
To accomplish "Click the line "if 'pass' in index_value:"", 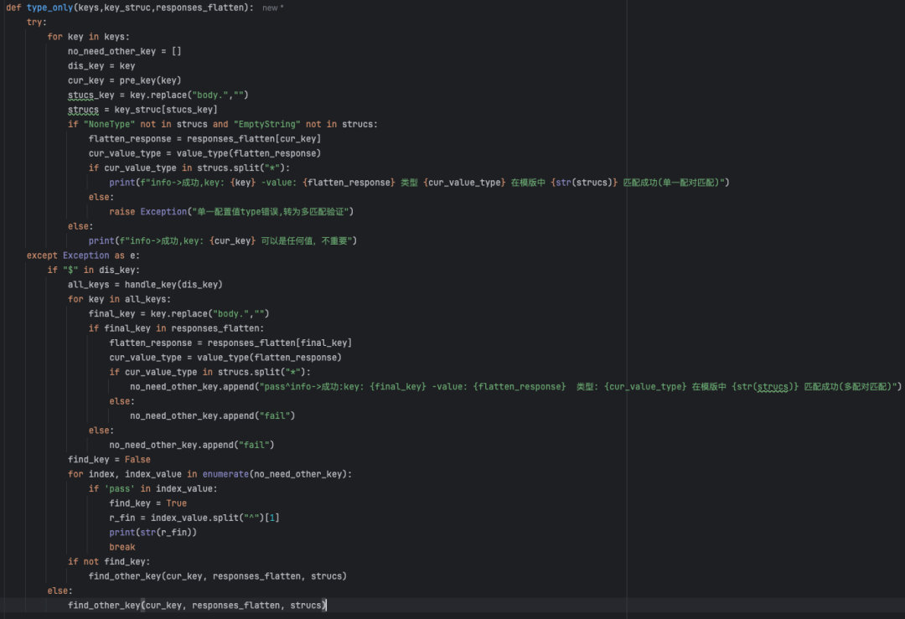I will (153, 488).
